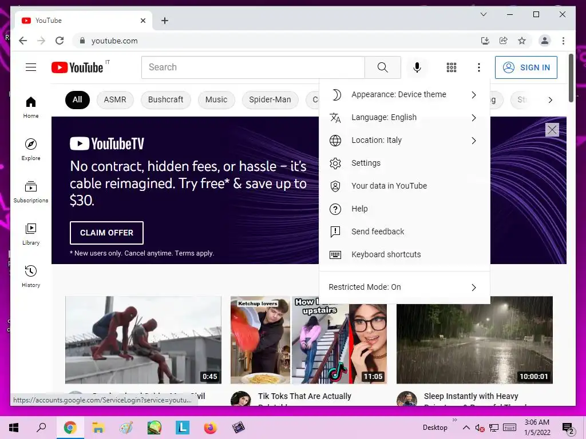This screenshot has height=439, width=586.
Task: Open the Chrome profile avatar menu
Action: pyautogui.click(x=545, y=41)
